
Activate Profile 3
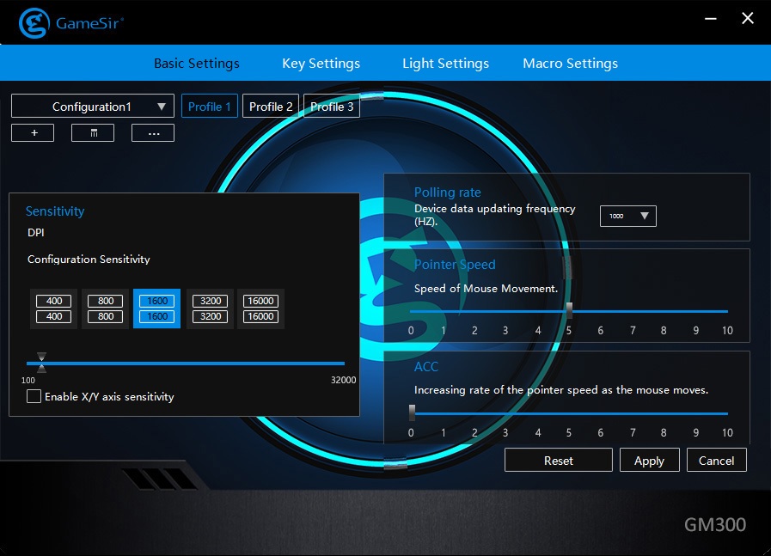point(332,107)
